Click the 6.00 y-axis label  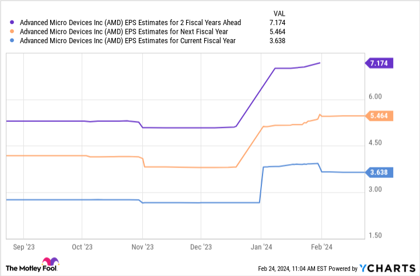pos(374,97)
